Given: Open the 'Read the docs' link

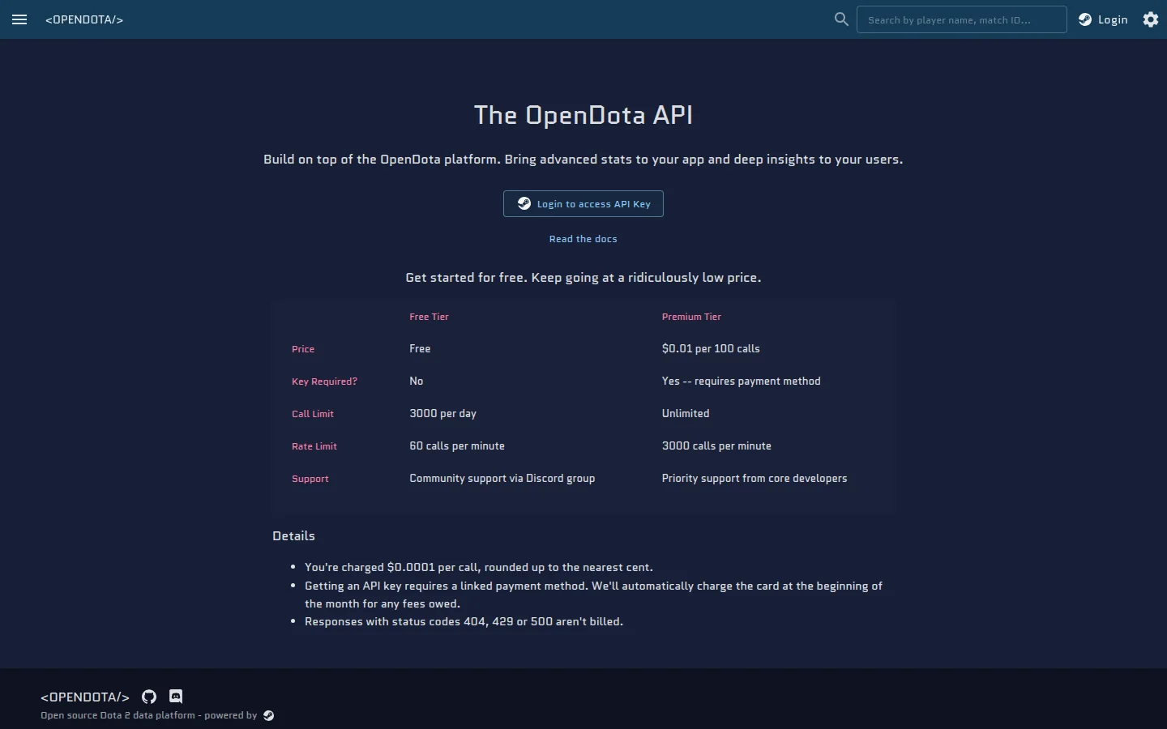Looking at the screenshot, I should pos(583,239).
